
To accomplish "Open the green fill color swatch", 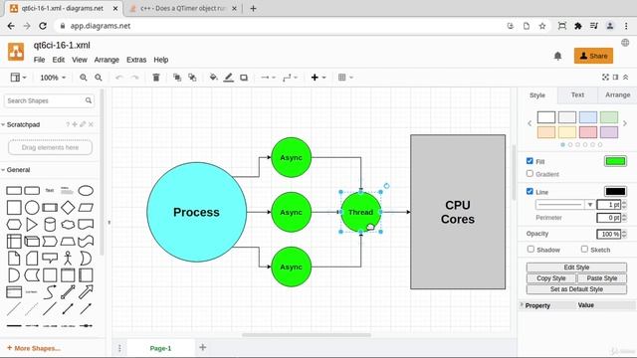I will click(615, 161).
